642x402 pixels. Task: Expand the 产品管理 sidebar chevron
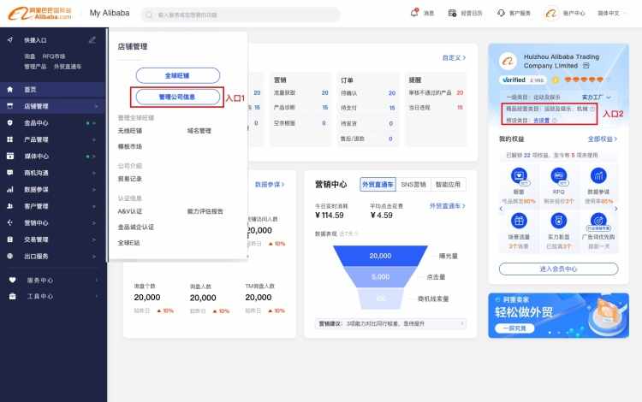pos(94,140)
